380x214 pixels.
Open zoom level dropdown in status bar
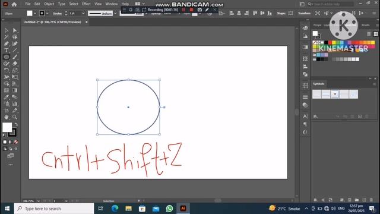(38, 201)
